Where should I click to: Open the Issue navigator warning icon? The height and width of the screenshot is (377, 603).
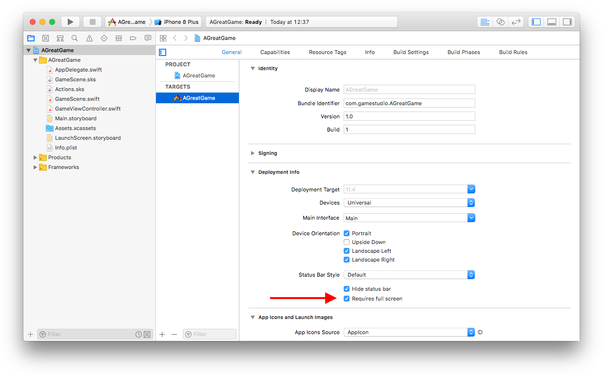coord(89,38)
